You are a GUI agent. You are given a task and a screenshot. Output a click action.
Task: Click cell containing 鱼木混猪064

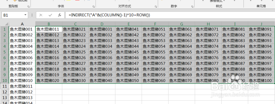click(182, 46)
